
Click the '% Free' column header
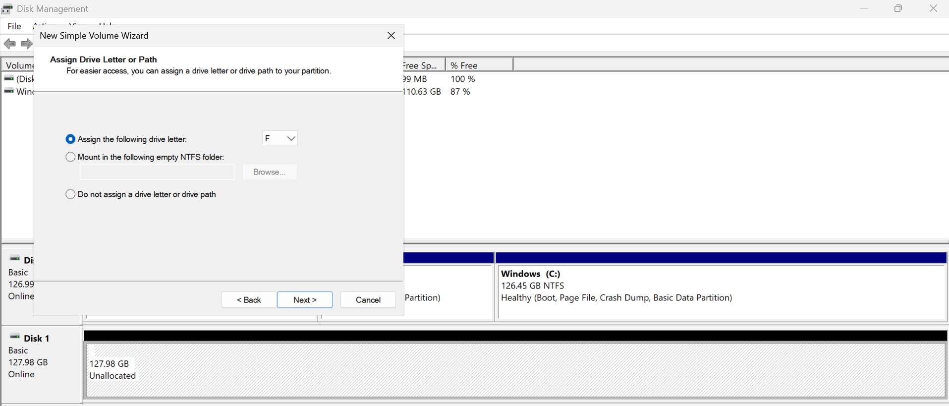point(479,65)
